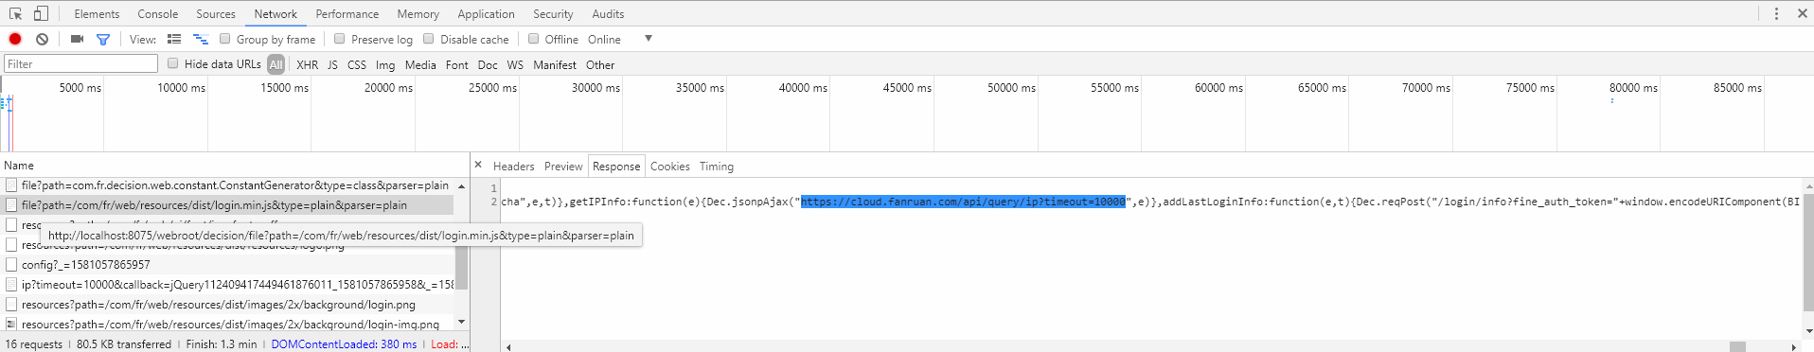
Task: Select the background/login-img.png resource request
Action: (228, 325)
